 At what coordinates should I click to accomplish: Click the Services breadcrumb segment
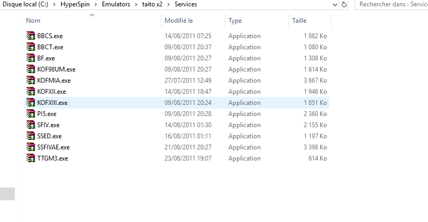(186, 4)
